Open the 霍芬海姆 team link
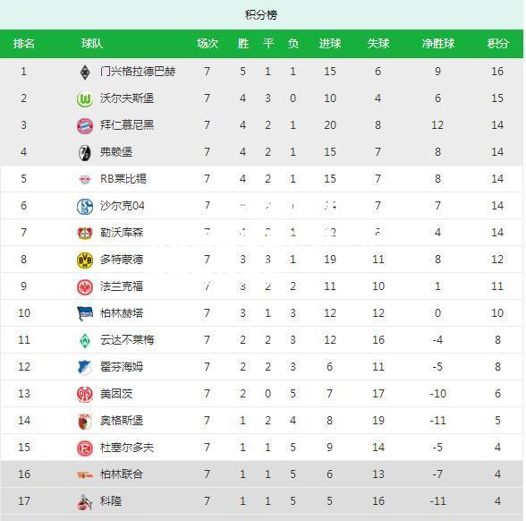 (x=122, y=367)
